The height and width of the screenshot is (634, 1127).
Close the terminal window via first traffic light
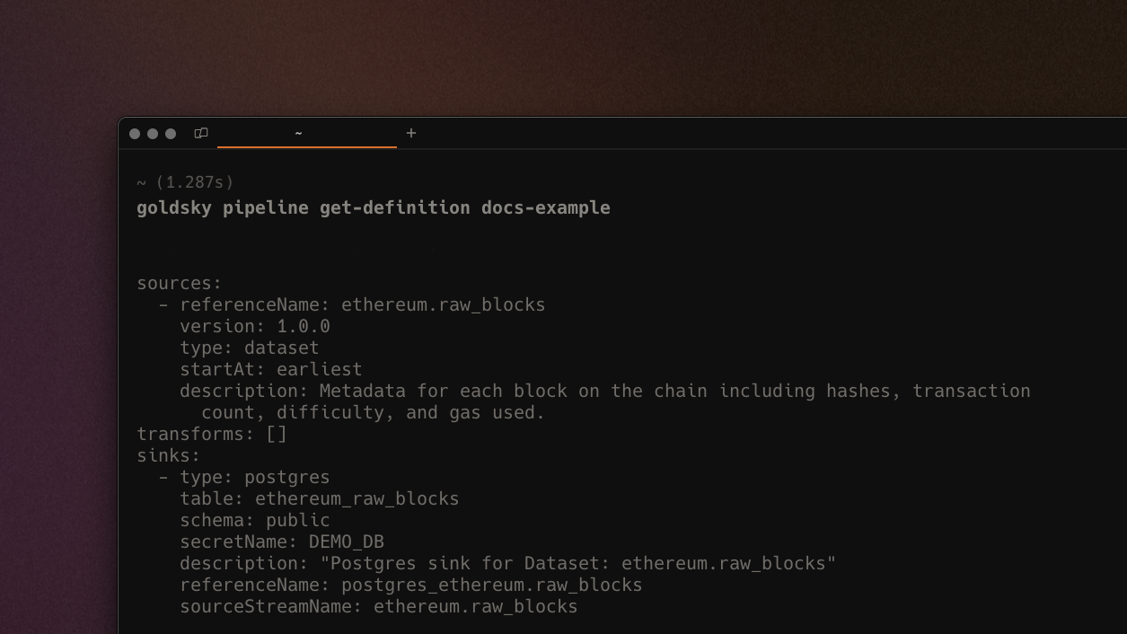135,134
